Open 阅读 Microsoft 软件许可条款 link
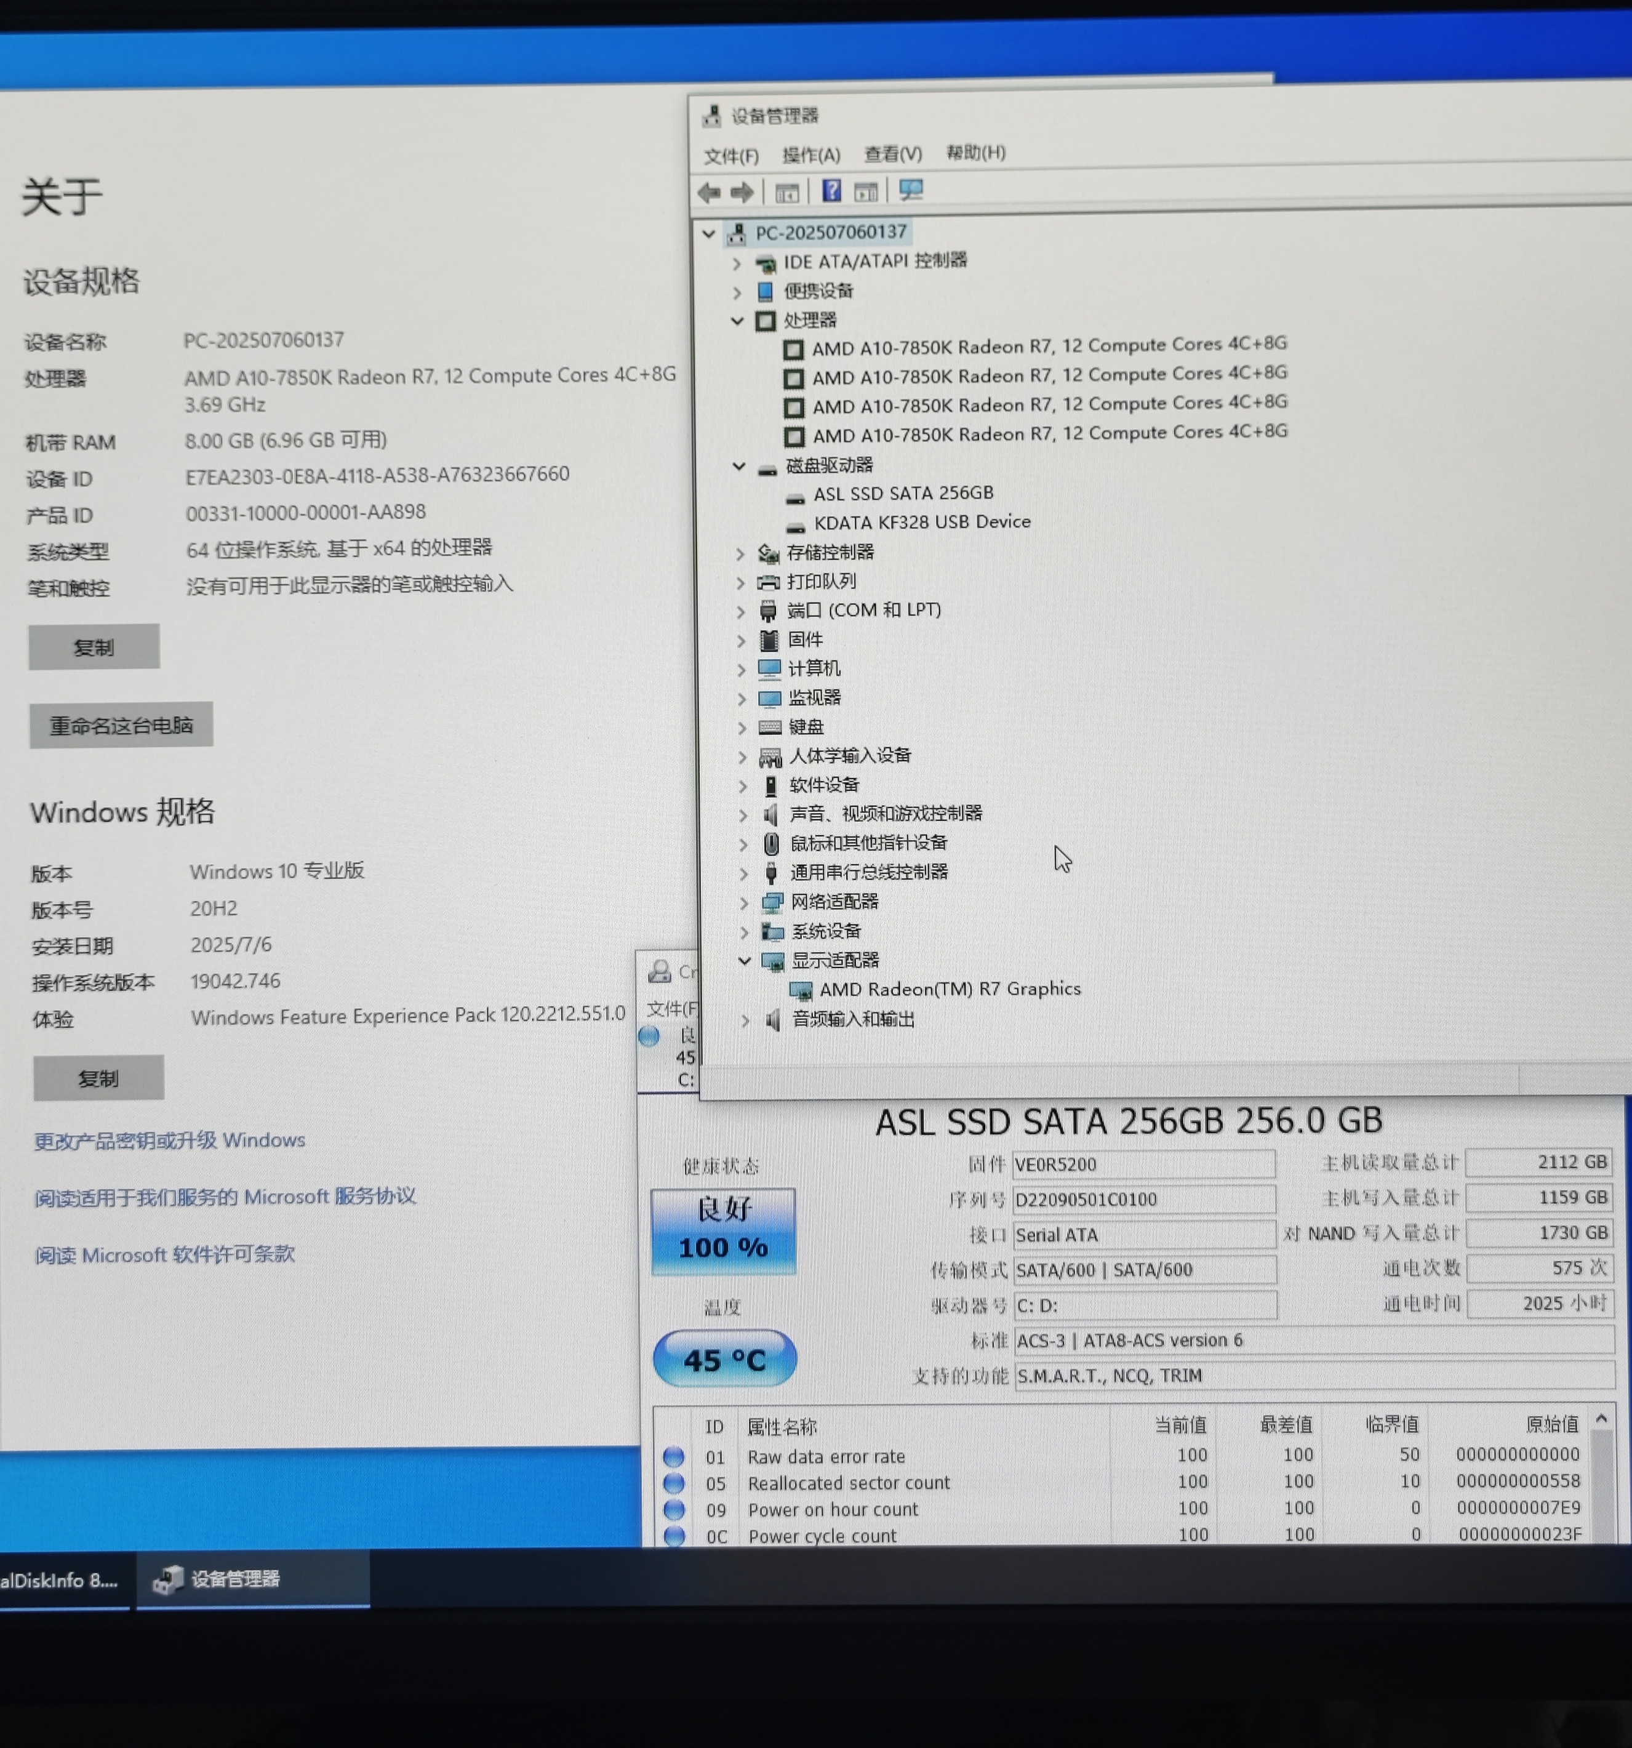The width and height of the screenshot is (1632, 1748). click(164, 1255)
